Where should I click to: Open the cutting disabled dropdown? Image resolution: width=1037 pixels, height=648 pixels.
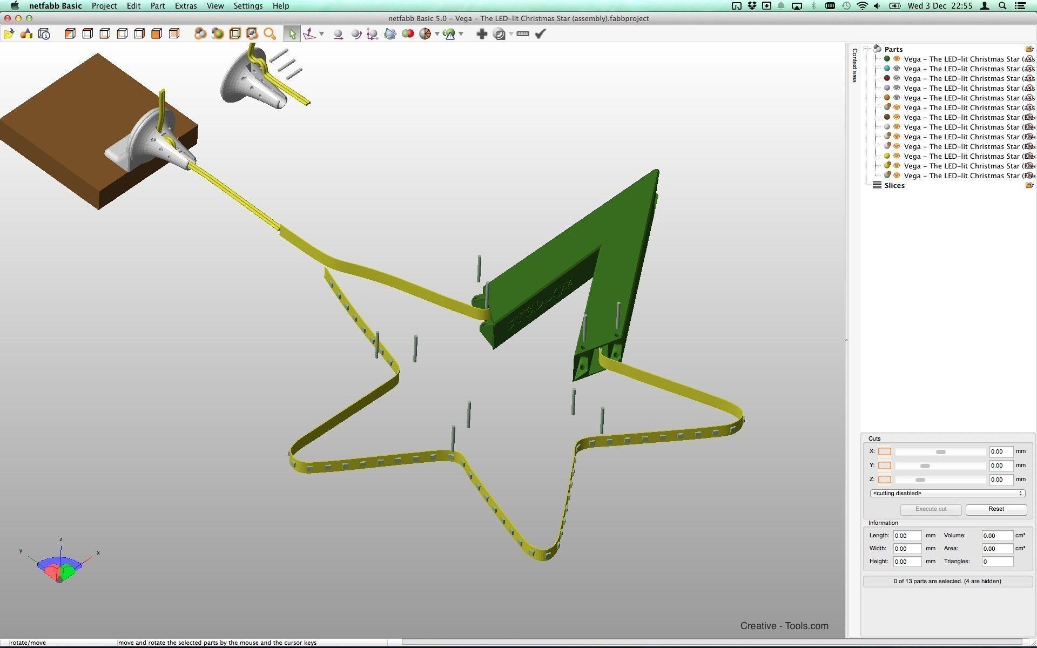point(947,493)
